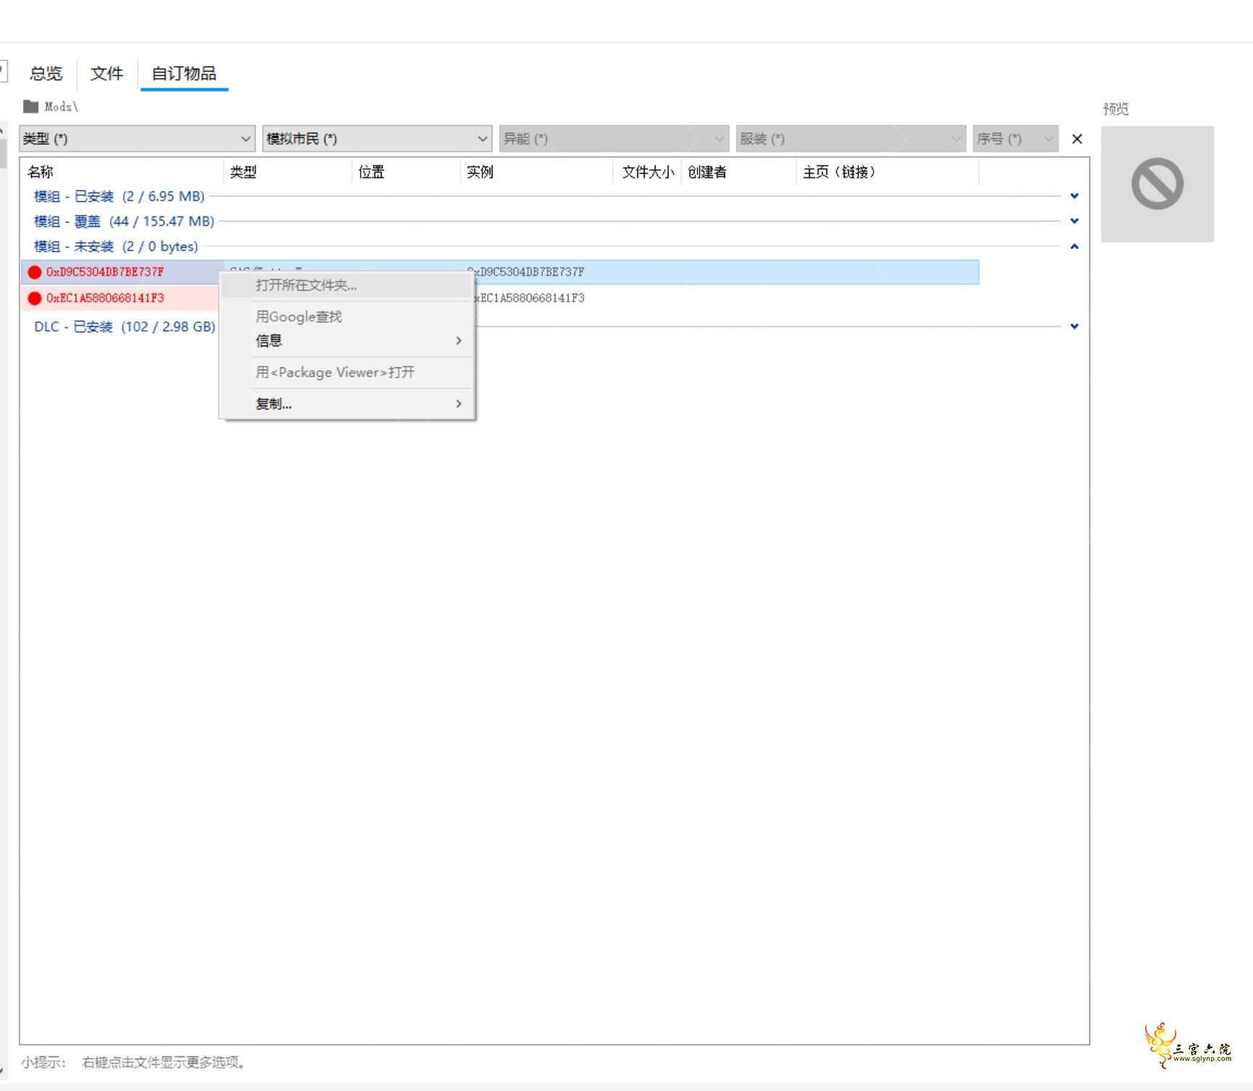The width and height of the screenshot is (1253, 1091).
Task: Click the 模组 - 未安装 (2 / 0 bytes) group label
Action: click(116, 246)
